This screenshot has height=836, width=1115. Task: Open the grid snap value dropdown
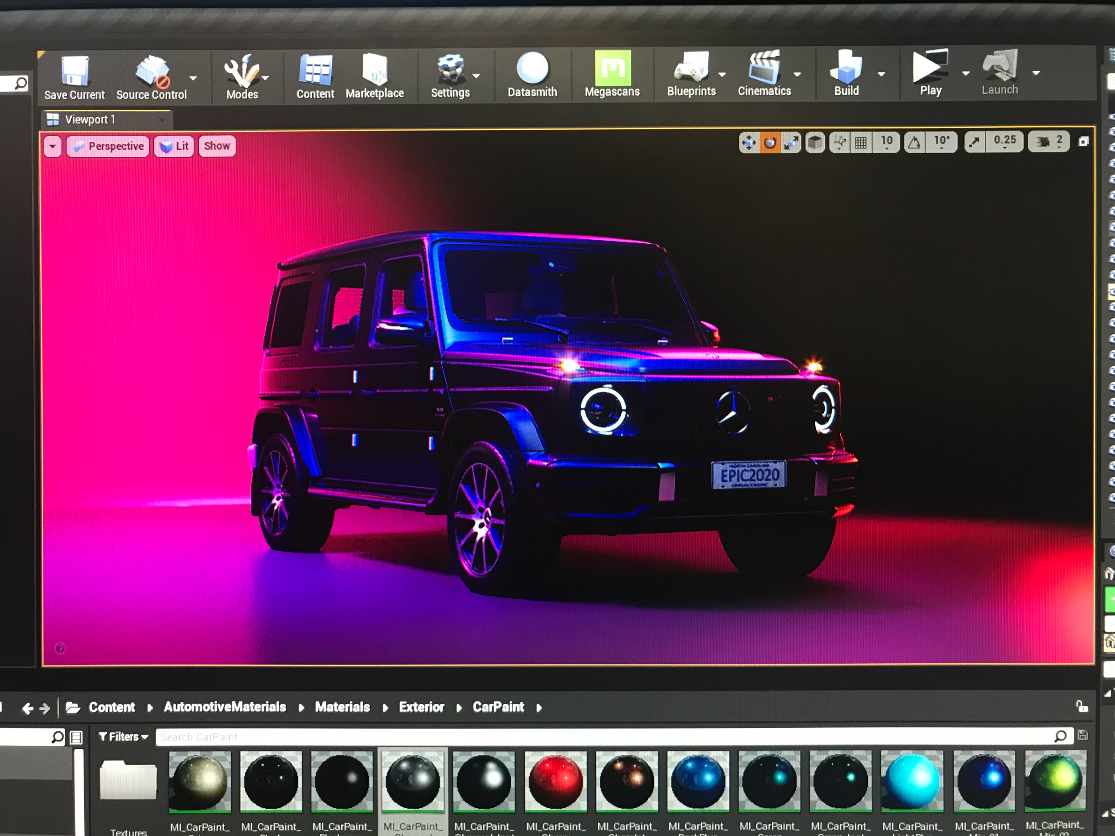887,143
